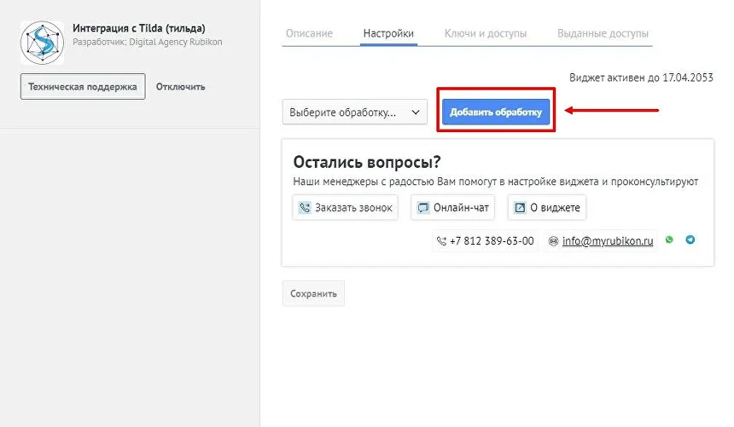Click the dropdown chevron arrow

(x=415, y=113)
